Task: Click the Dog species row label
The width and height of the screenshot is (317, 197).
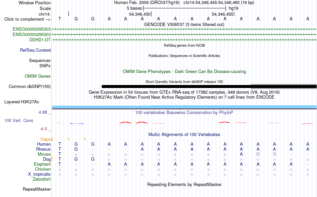Action: point(47,159)
